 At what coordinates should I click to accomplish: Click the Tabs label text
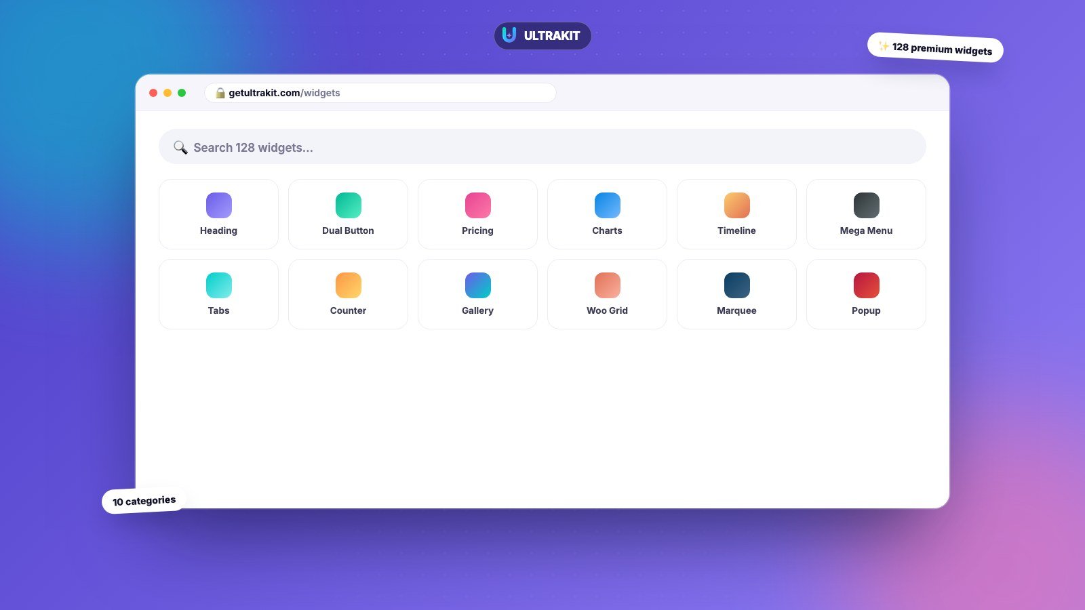tap(218, 310)
